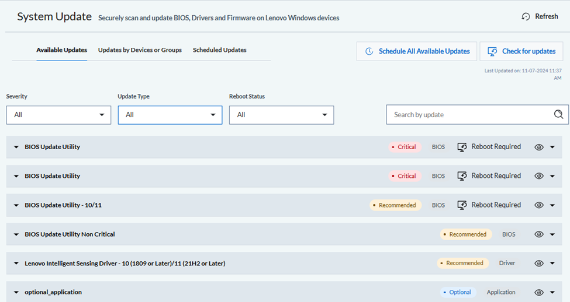Viewport: 570px width, 302px height.
Task: Click Recommended badge in BIOS Update Utility - 10/11 row
Action: tap(396, 205)
